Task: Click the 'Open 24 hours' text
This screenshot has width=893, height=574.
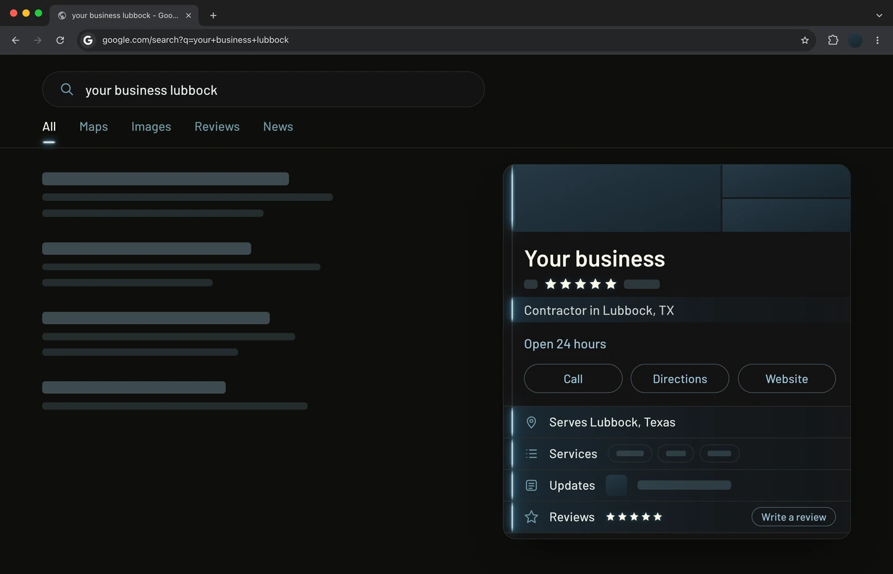Action: click(x=565, y=344)
